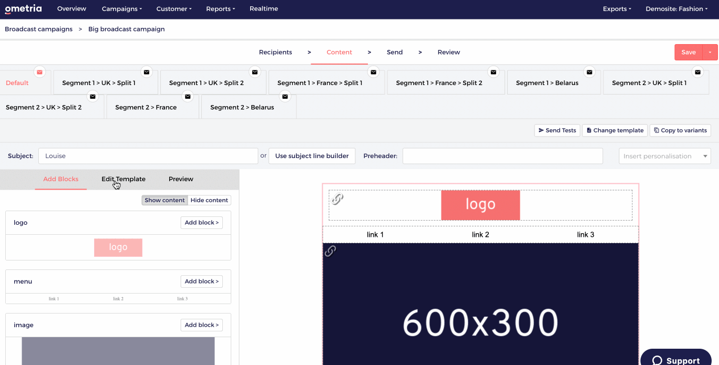Click Send Tests
This screenshot has height=365, width=719.
(x=557, y=130)
